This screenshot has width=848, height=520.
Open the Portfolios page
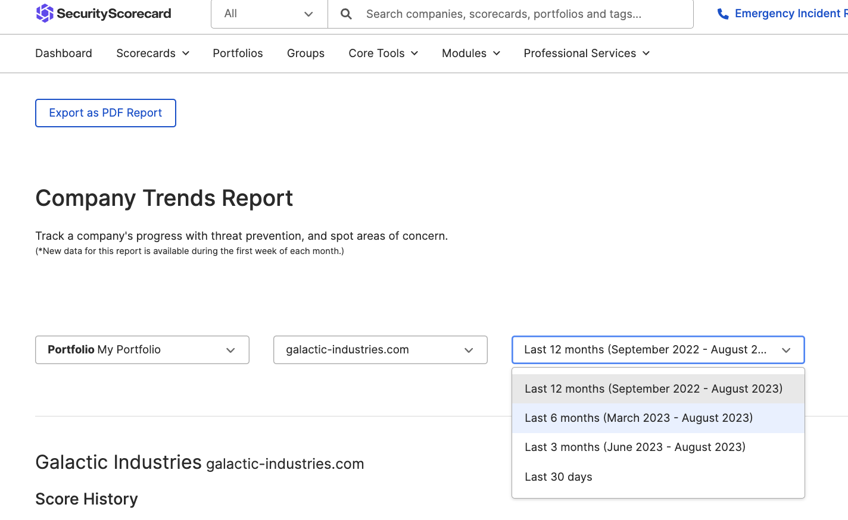tap(238, 54)
